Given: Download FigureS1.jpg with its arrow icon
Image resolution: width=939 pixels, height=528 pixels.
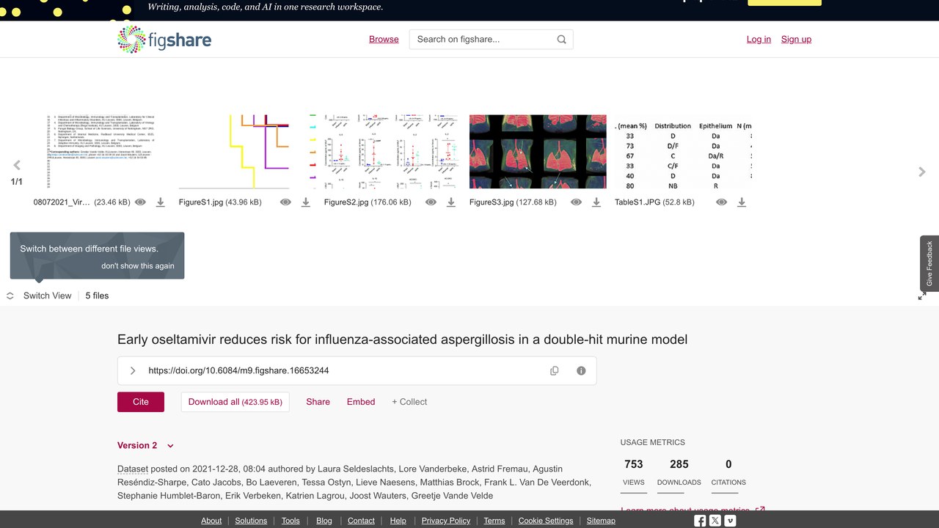Looking at the screenshot, I should pos(305,202).
